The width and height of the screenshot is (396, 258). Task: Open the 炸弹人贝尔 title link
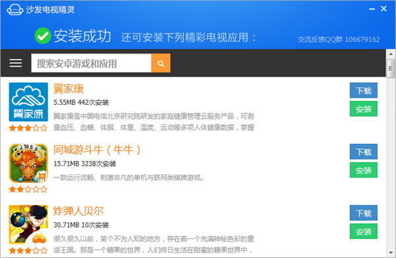coord(79,211)
